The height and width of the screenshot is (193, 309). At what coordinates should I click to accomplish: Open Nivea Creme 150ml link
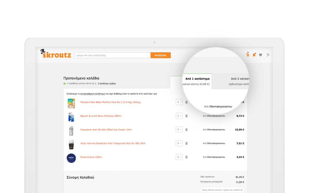point(91,157)
